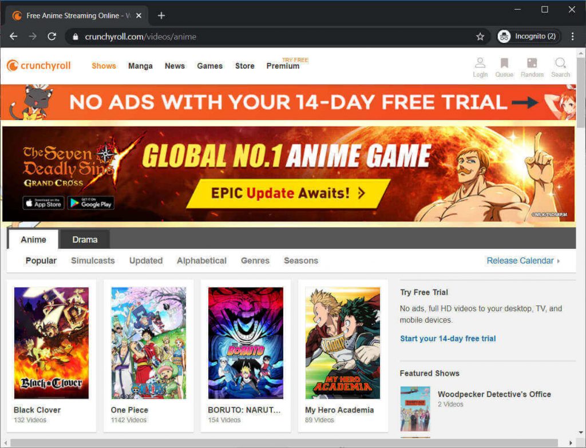Viewport: 586px width, 448px height.
Task: Open the Games menu item
Action: (209, 66)
